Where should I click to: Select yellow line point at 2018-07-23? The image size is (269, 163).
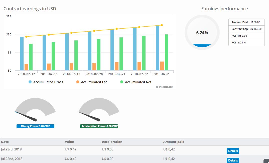[x=162, y=25]
